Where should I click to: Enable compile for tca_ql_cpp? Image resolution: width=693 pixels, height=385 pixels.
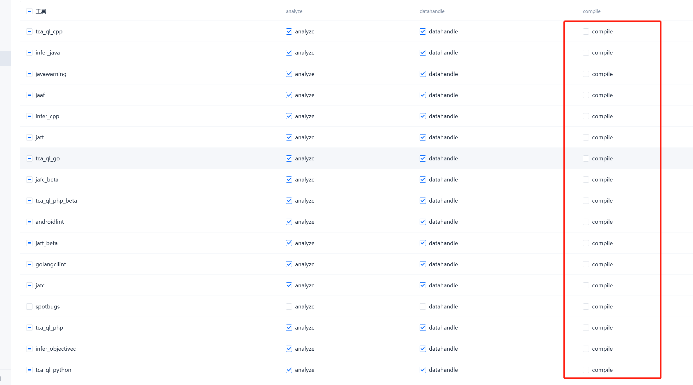(585, 32)
